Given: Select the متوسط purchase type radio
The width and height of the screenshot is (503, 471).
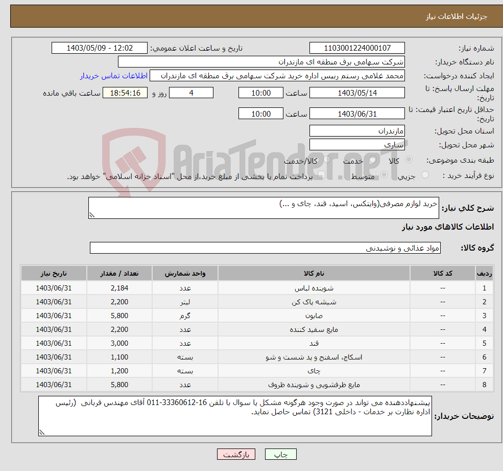Looking at the screenshot, I should 384,174.
